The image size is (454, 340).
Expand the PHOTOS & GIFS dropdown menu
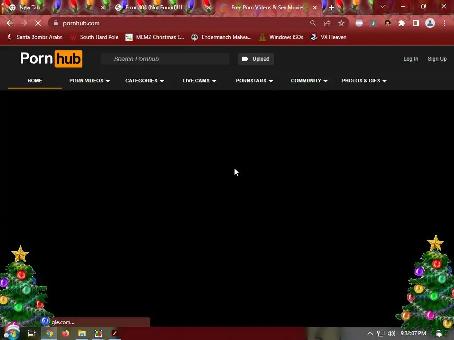click(x=364, y=81)
